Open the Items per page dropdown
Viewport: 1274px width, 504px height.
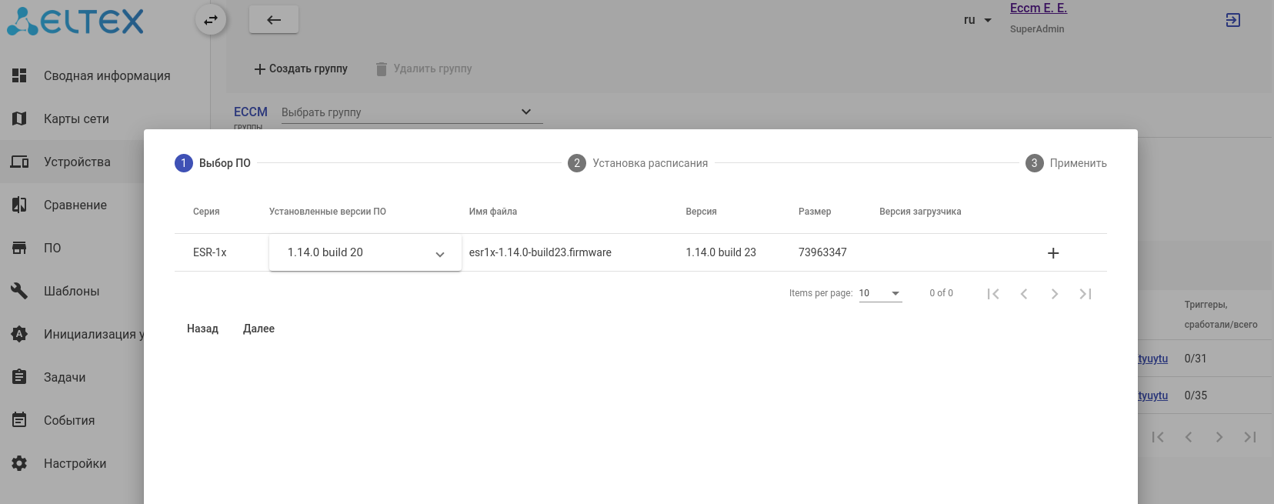[880, 293]
